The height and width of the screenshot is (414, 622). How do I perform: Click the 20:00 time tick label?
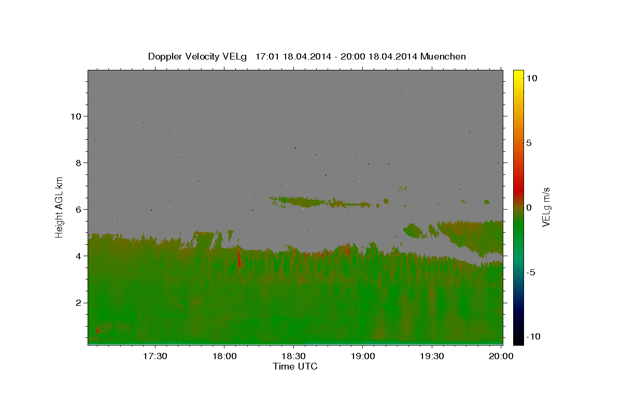point(501,356)
